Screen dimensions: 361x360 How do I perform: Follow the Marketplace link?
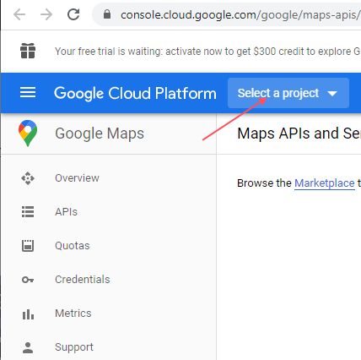tap(325, 183)
